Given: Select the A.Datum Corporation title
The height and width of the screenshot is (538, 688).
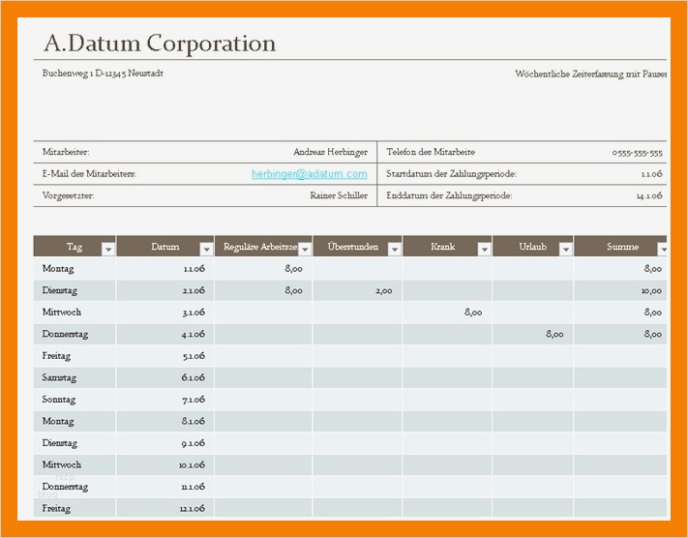Looking at the screenshot, I should [x=160, y=43].
